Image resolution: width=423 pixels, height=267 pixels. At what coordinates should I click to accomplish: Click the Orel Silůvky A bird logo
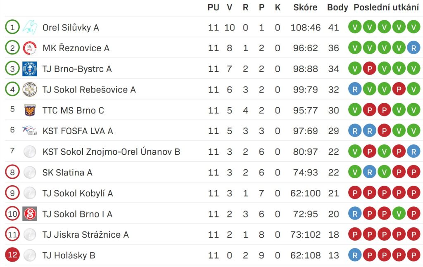tap(30, 27)
